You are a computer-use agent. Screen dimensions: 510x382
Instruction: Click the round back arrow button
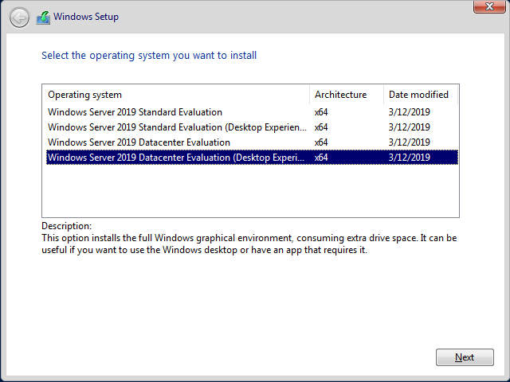[x=19, y=18]
